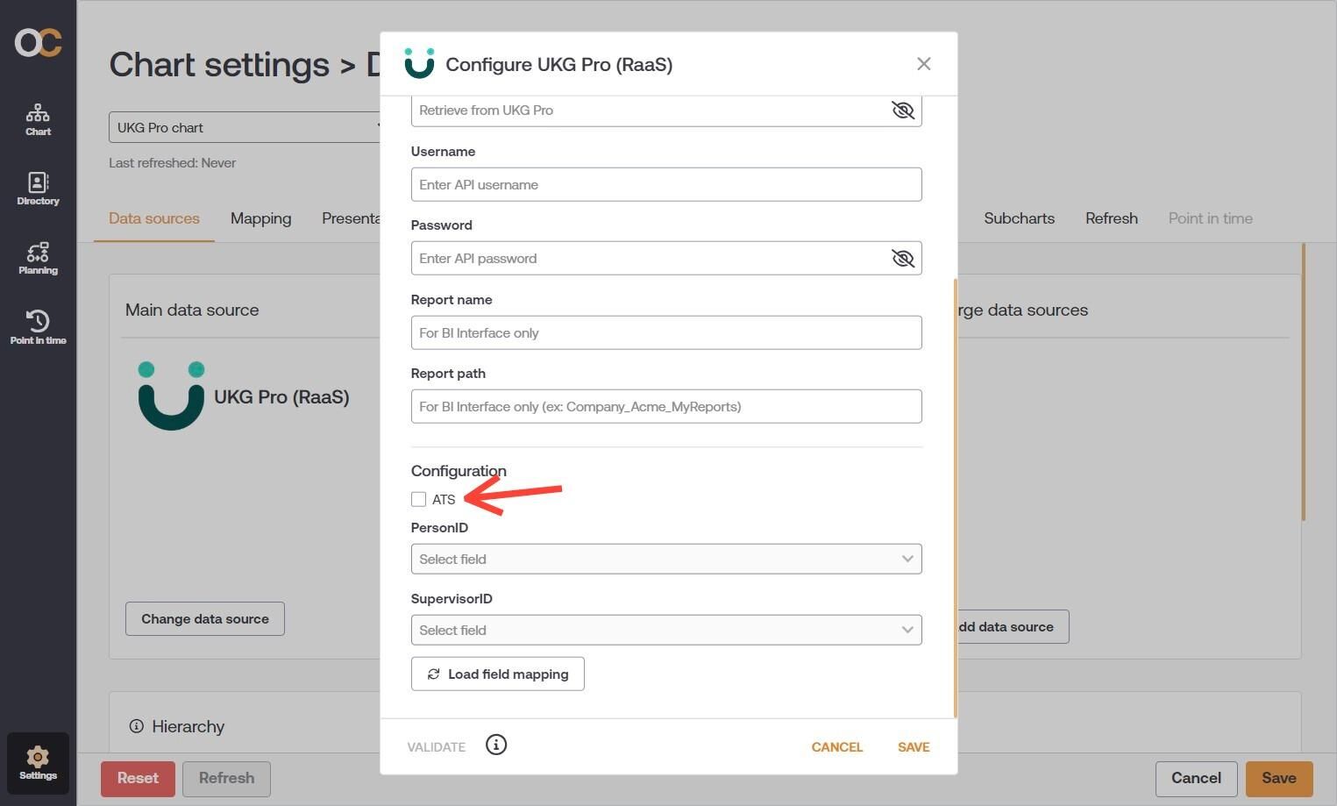Toggle password visibility eye icon
The height and width of the screenshot is (806, 1337).
coord(902,258)
